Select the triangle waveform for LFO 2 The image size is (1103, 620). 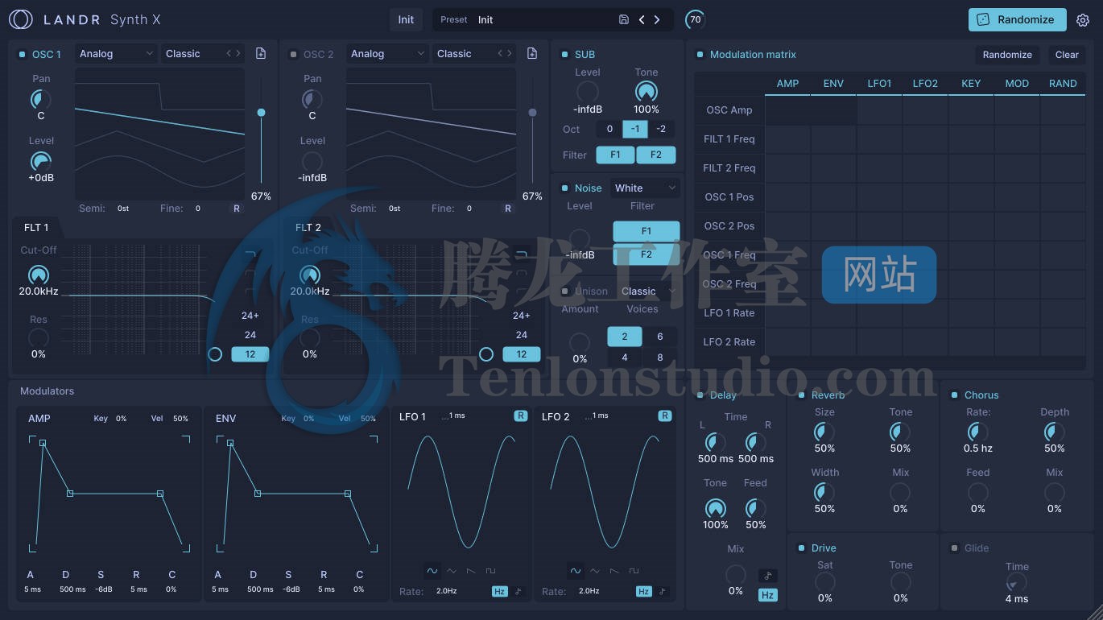pyautogui.click(x=595, y=571)
